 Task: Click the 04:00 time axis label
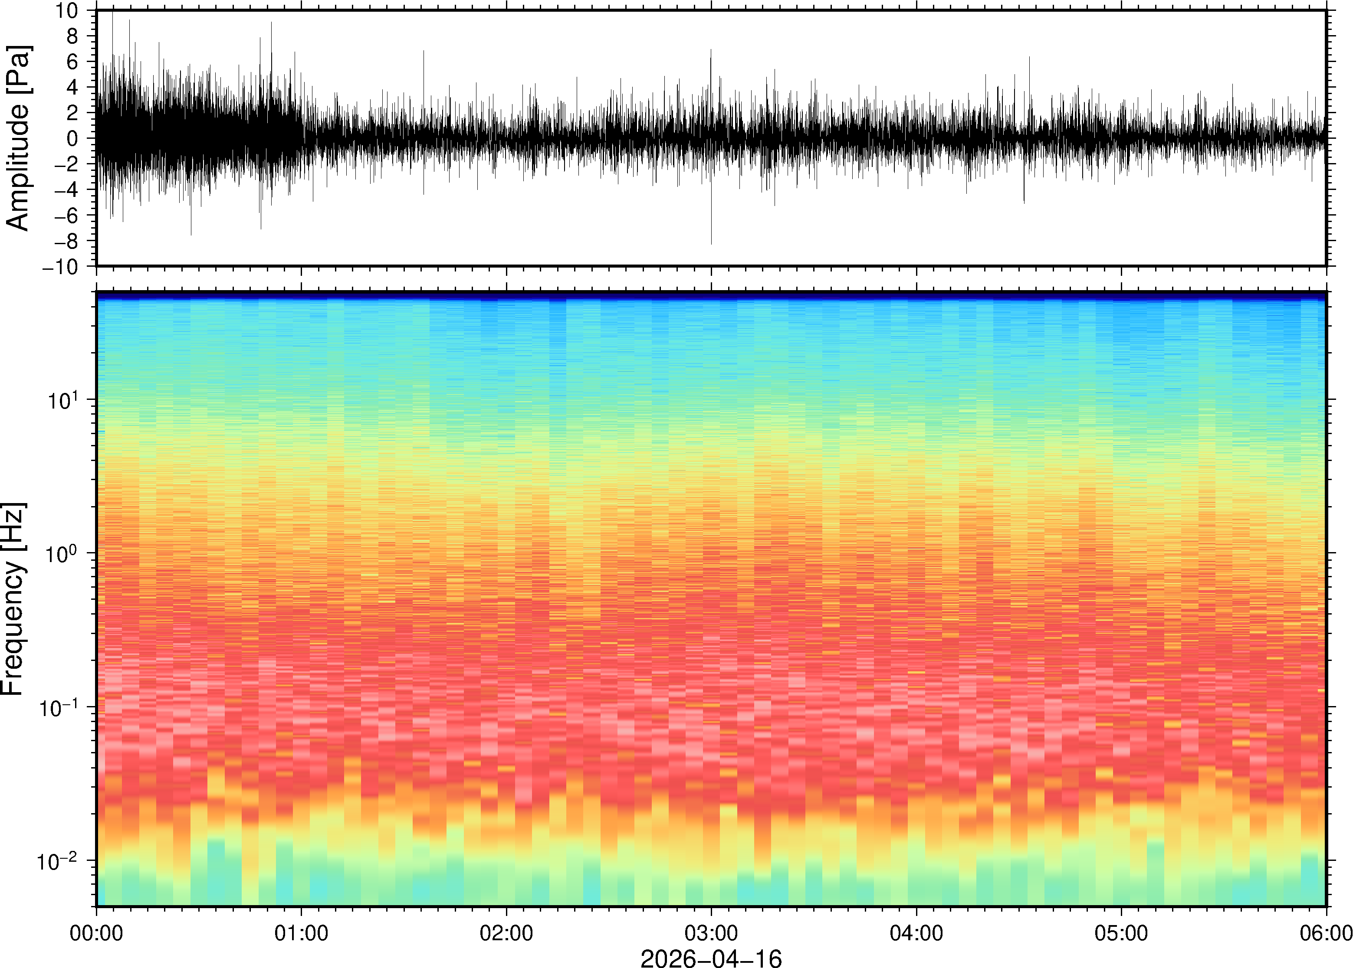coord(916,933)
